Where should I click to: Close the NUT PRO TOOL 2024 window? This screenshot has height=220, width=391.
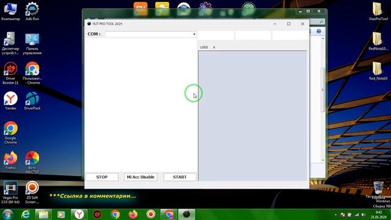click(x=302, y=24)
